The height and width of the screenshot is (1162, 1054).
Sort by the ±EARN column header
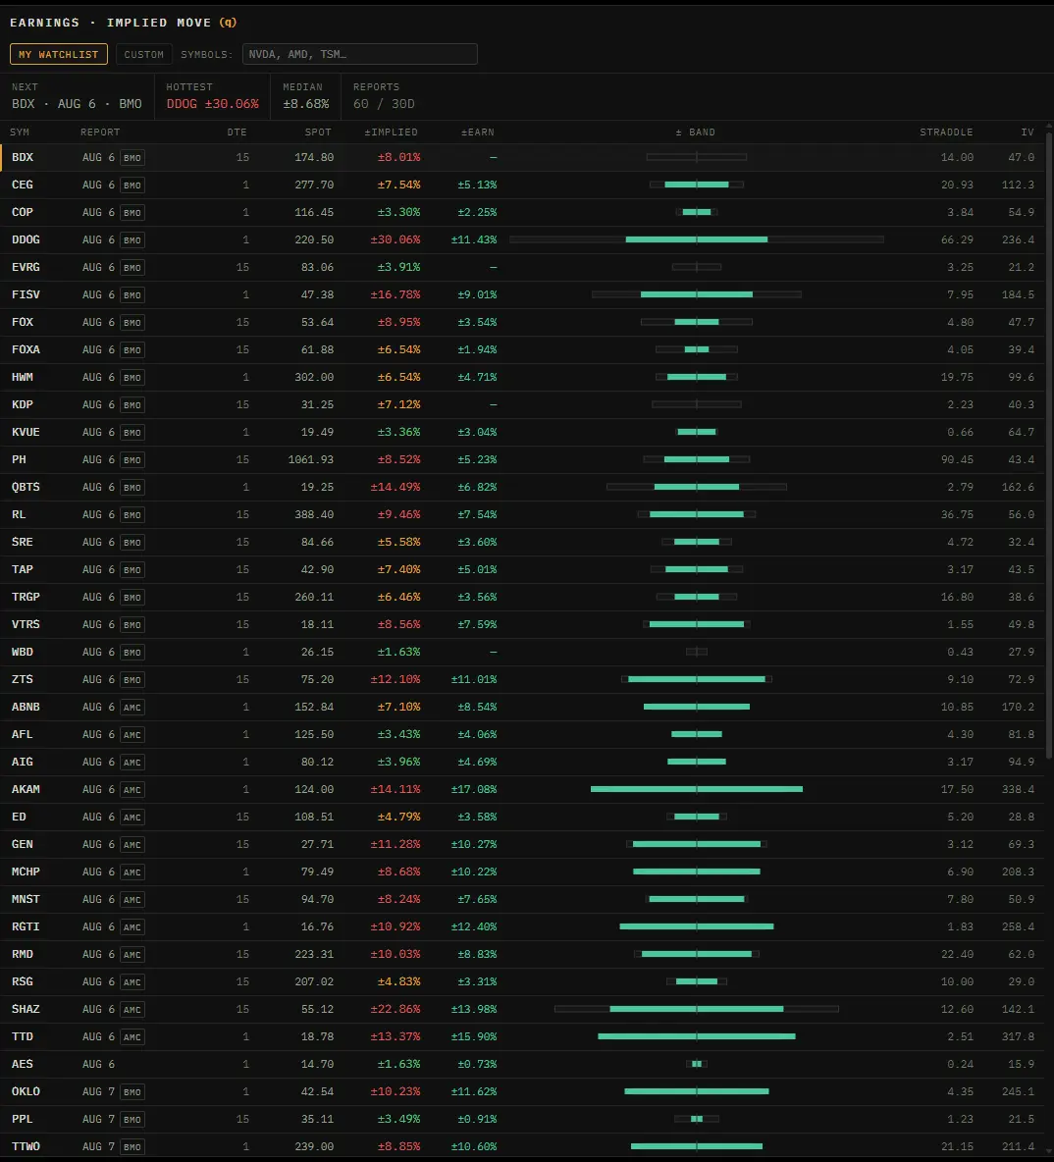click(x=477, y=132)
